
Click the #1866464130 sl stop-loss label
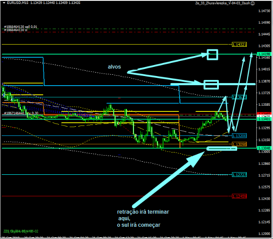(15, 30)
